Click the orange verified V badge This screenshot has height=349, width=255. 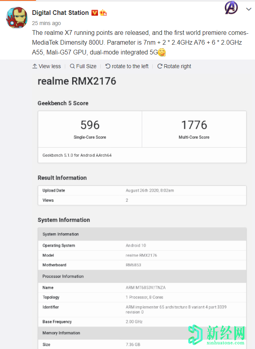tap(95, 13)
